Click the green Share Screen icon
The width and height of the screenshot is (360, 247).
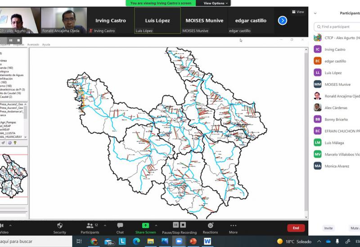click(x=145, y=225)
